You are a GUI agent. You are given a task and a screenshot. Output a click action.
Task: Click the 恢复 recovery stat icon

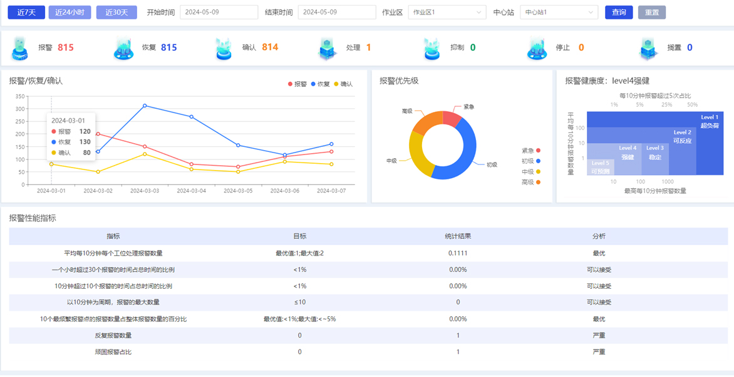[x=123, y=48]
